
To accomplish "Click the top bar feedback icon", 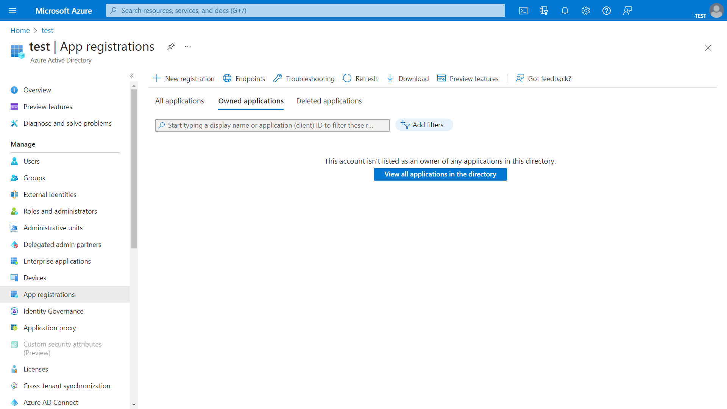I will tap(627, 11).
